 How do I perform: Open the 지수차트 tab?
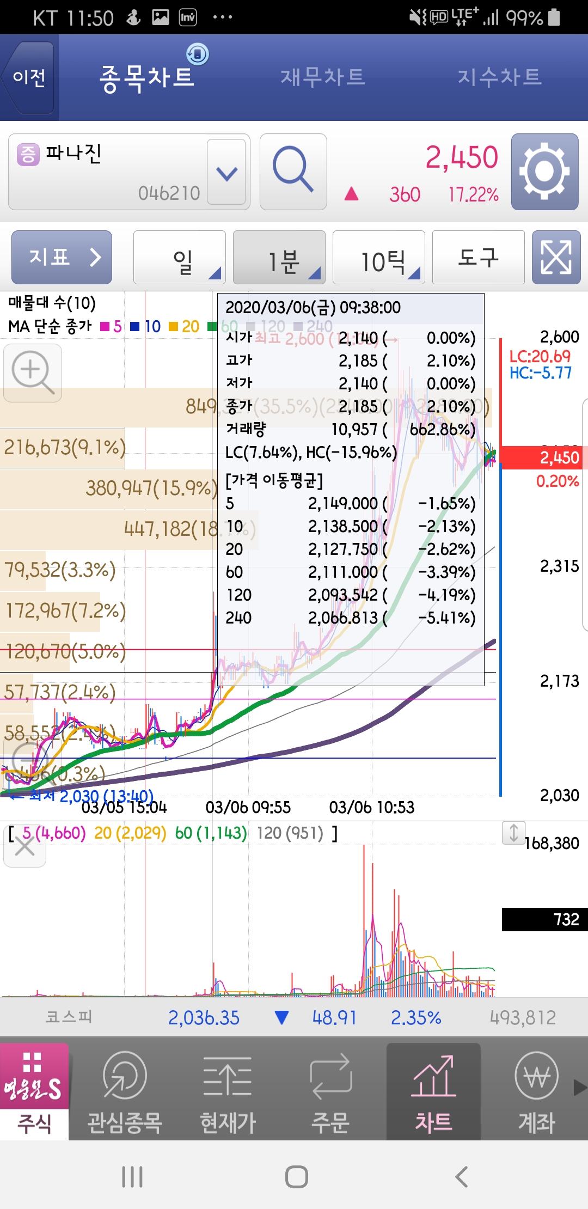click(x=499, y=77)
